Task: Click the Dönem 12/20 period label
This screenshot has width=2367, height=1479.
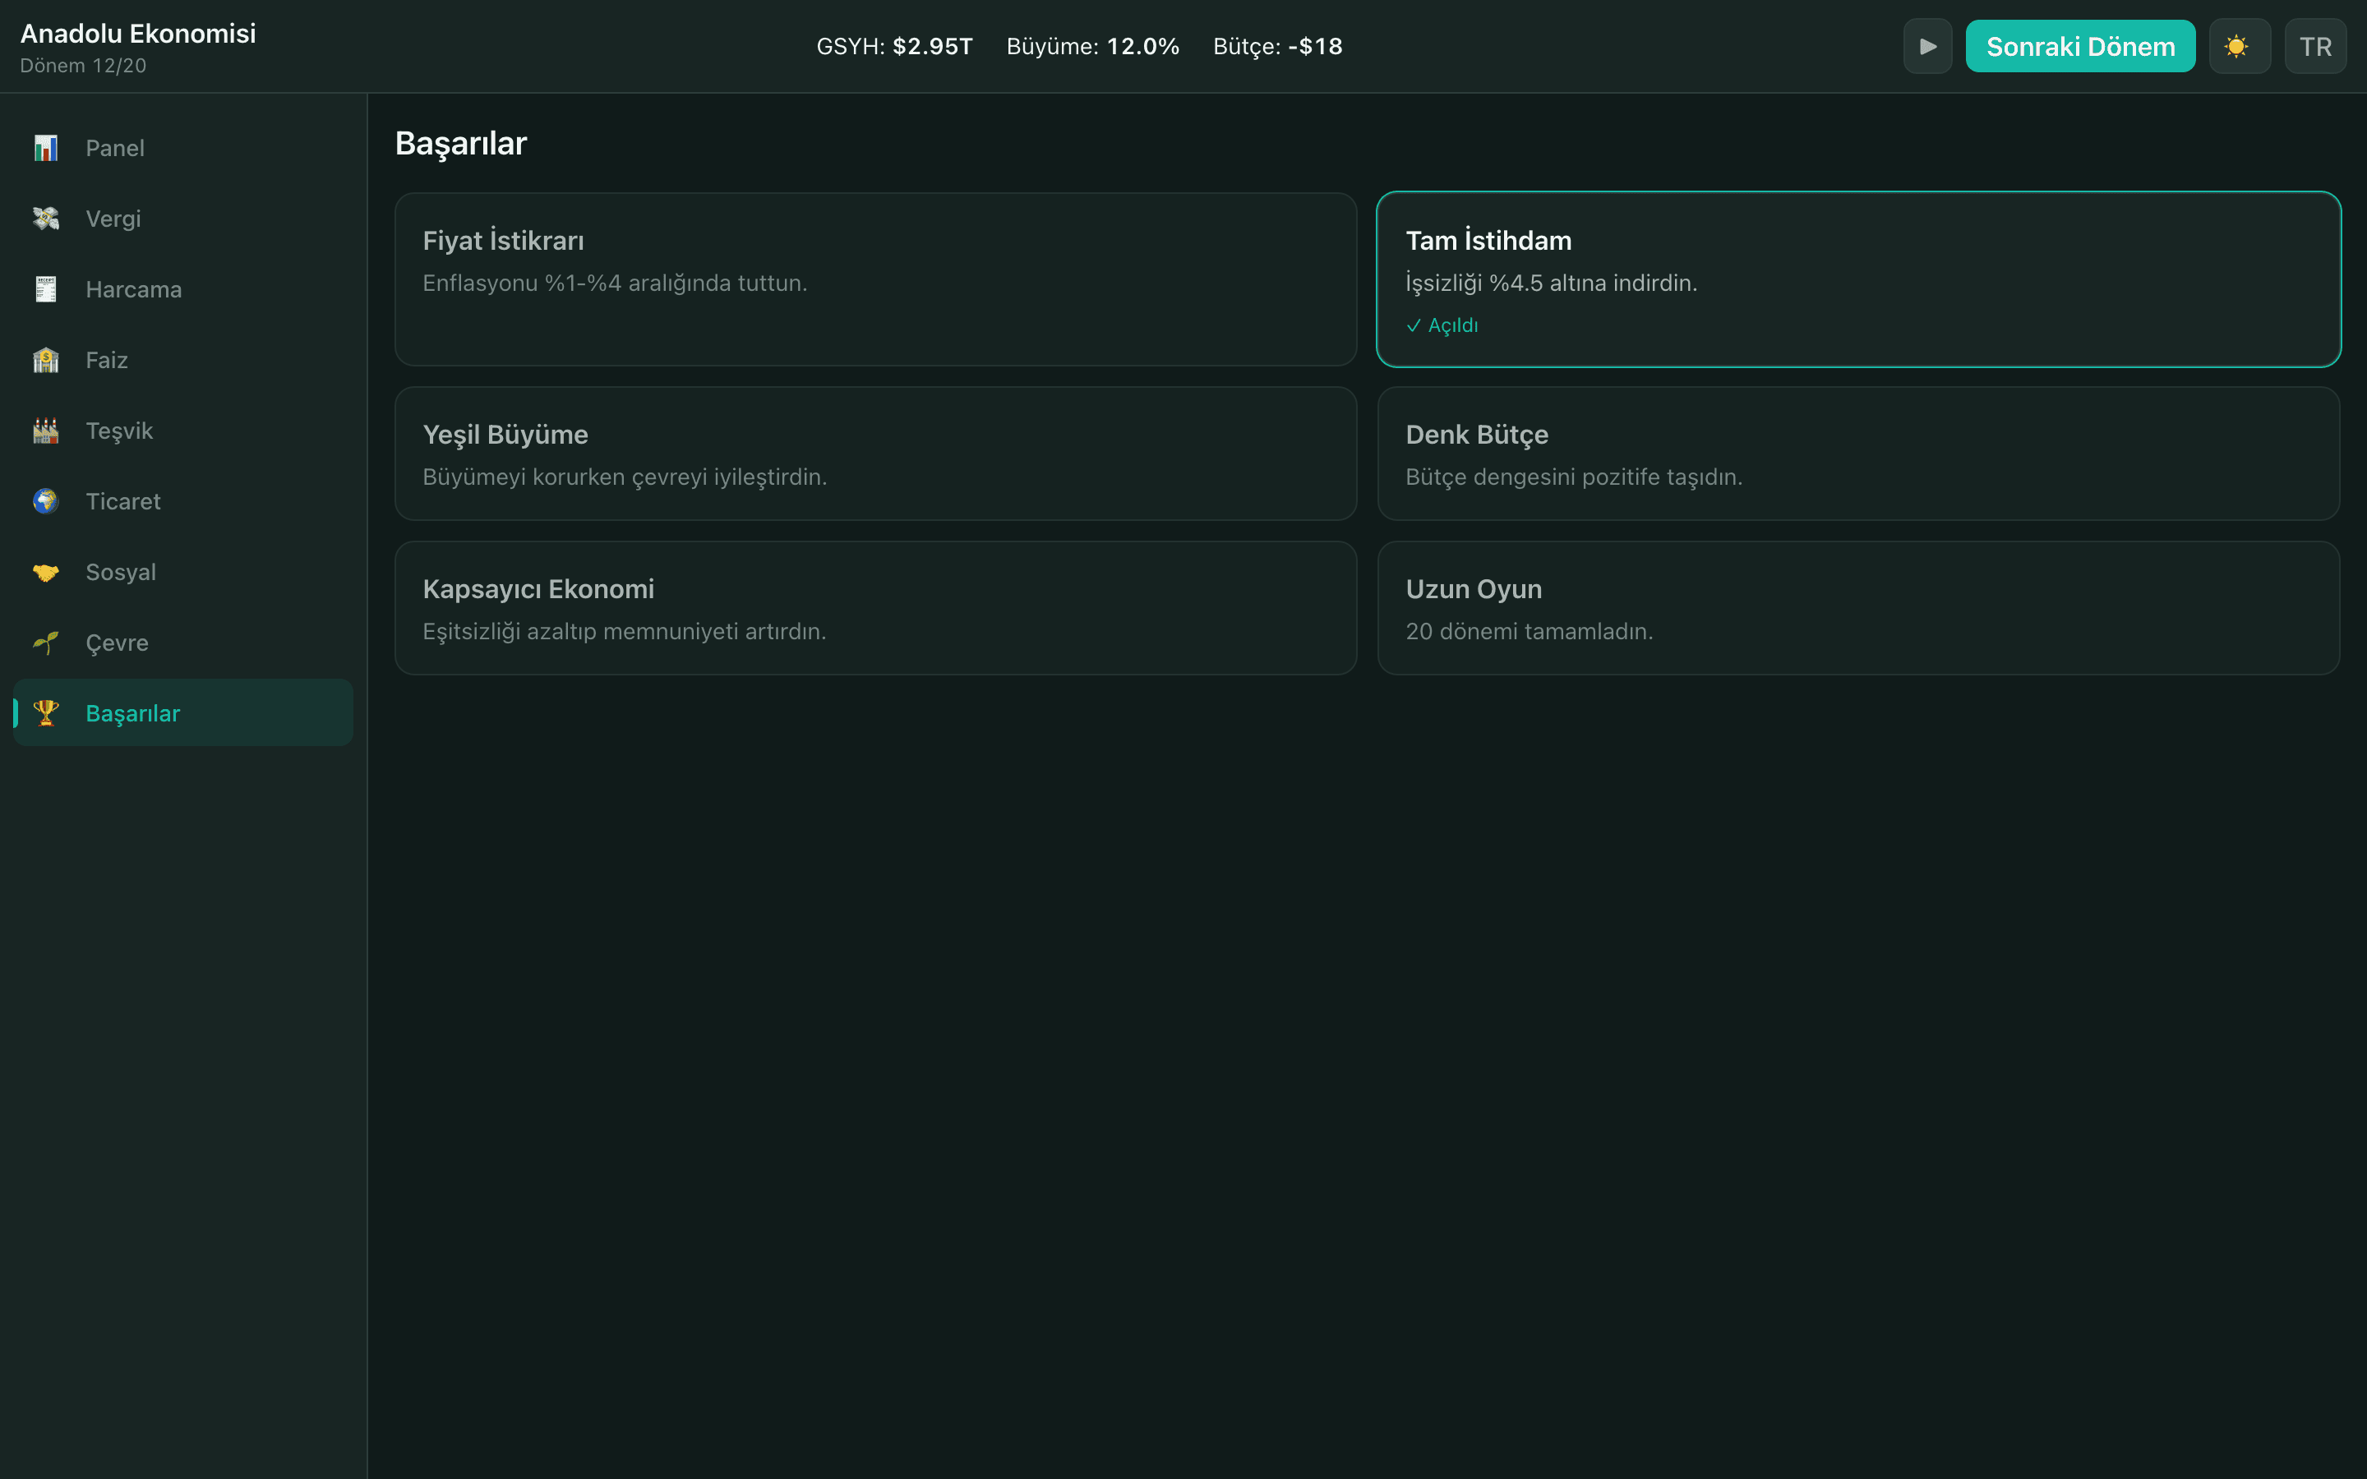Action: (x=83, y=66)
